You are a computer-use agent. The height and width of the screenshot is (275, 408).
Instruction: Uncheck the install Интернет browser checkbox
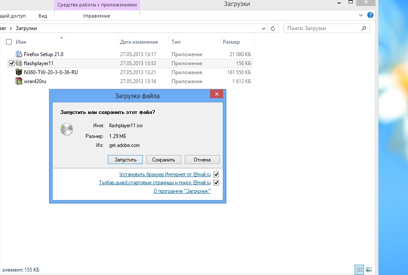point(216,174)
